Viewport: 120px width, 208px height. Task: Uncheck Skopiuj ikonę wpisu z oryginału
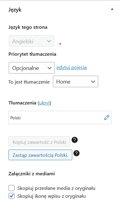point(11,196)
